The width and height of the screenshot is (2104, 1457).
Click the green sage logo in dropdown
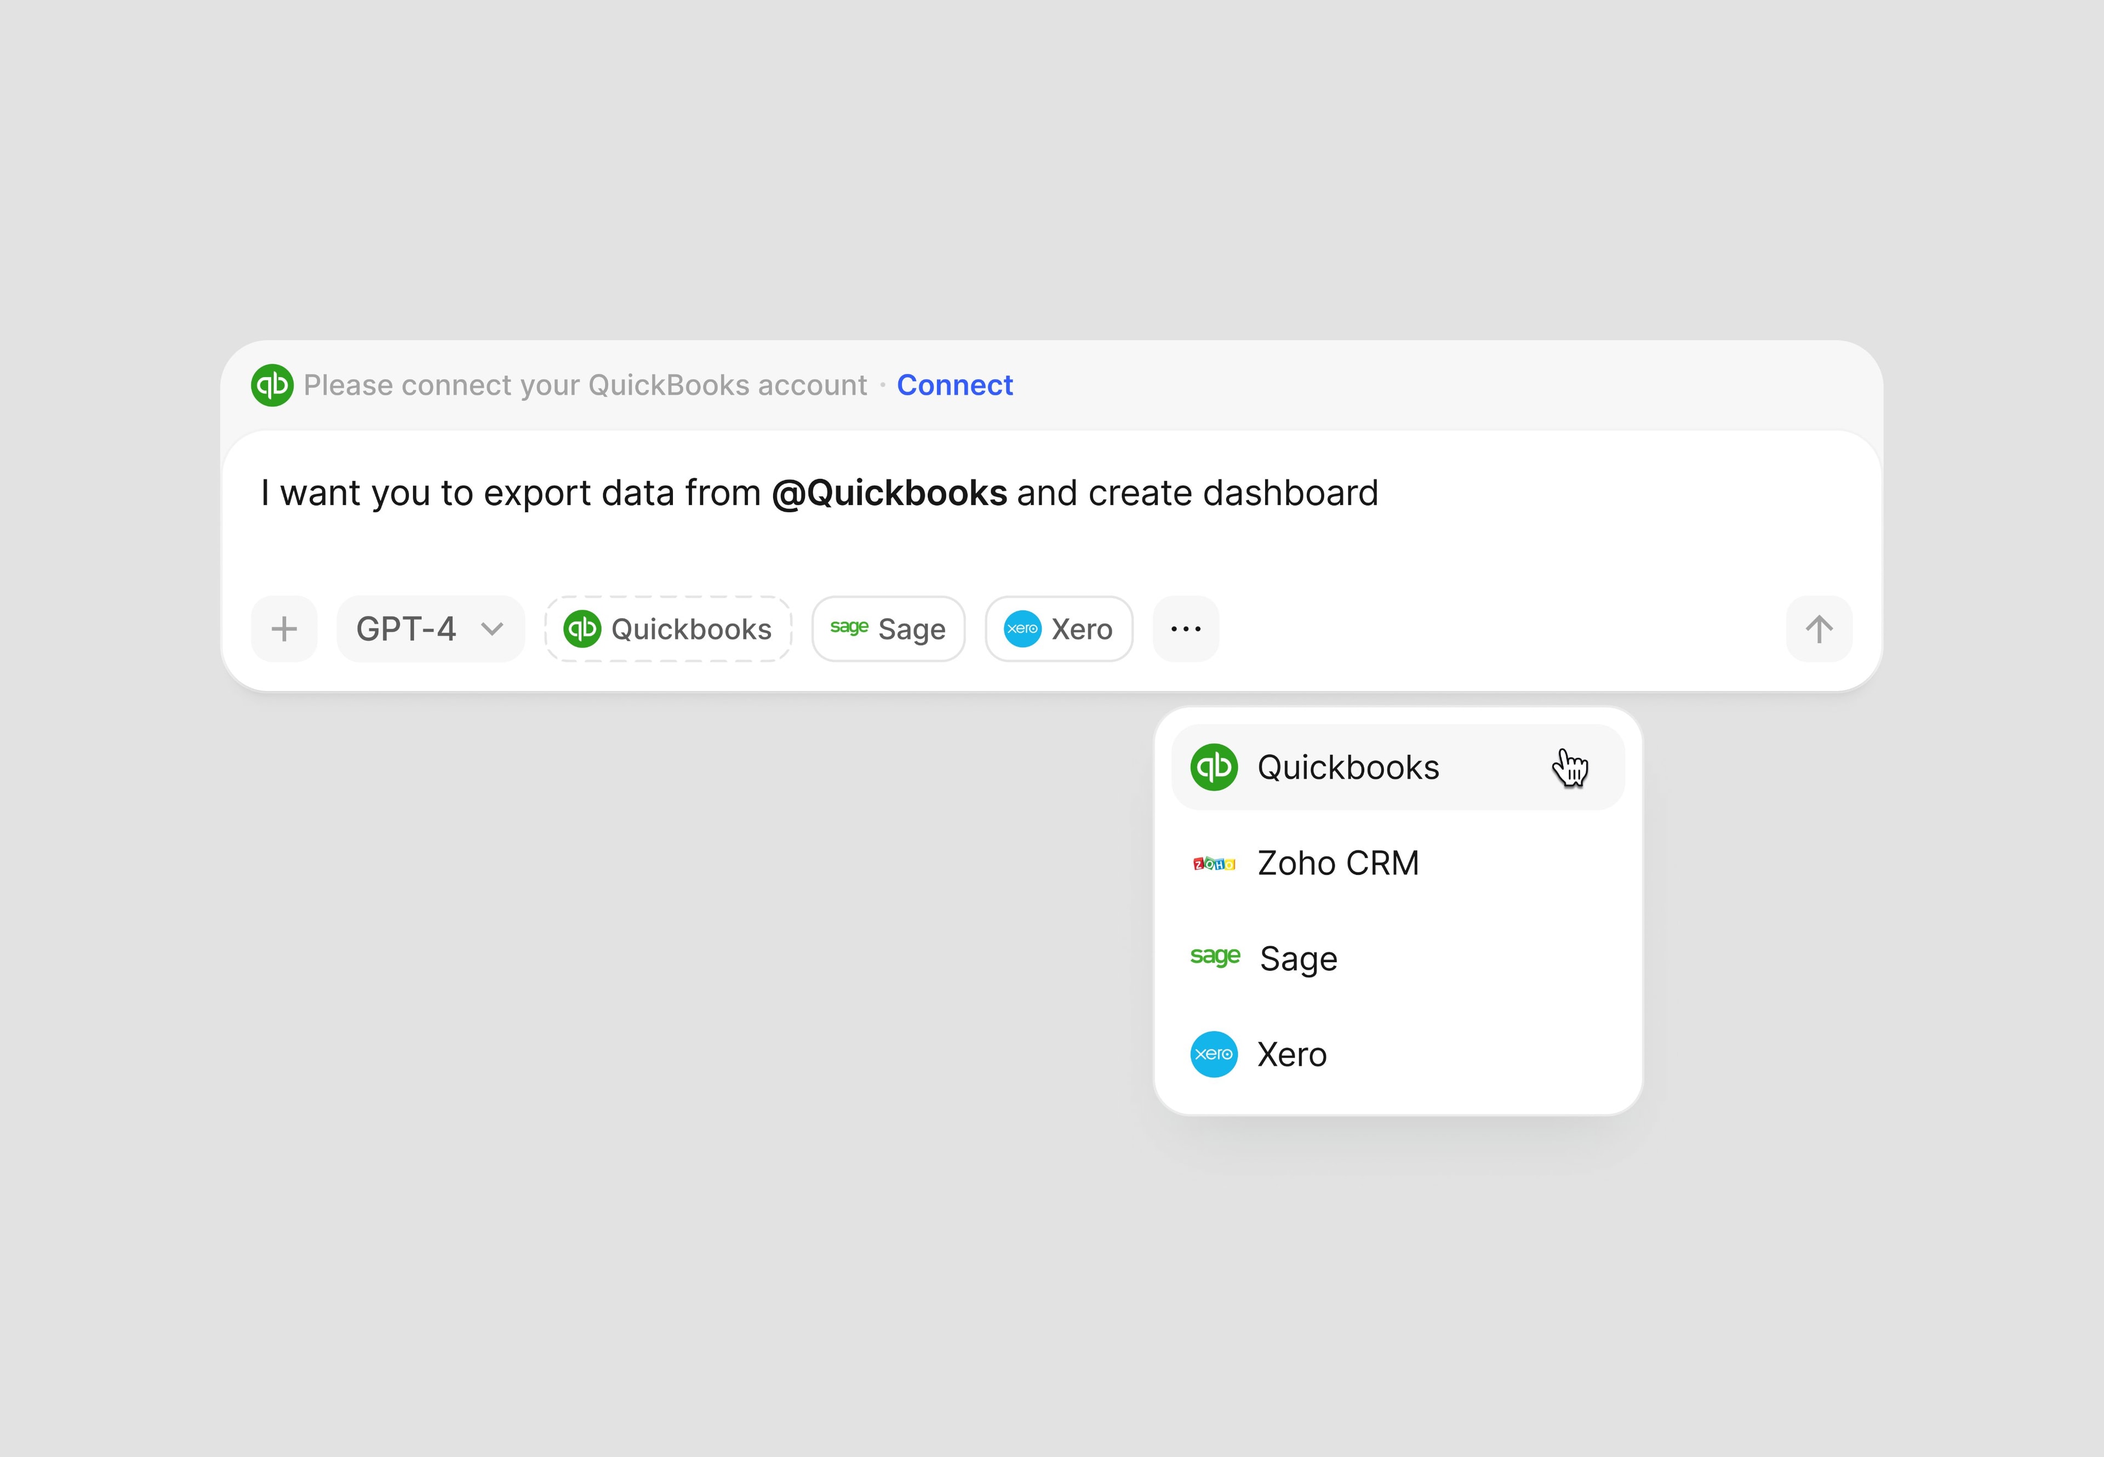(1215, 957)
